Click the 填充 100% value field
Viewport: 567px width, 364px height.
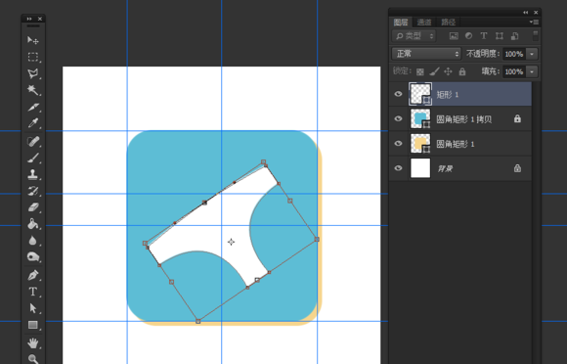tap(514, 71)
